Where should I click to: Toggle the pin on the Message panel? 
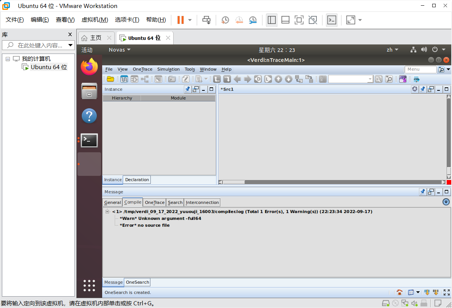click(423, 191)
